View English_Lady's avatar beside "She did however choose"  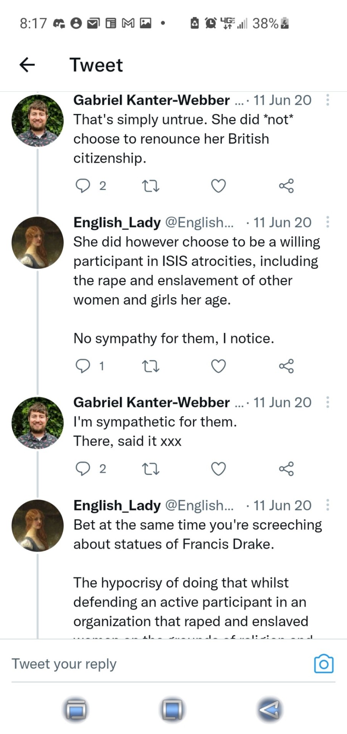point(37,243)
